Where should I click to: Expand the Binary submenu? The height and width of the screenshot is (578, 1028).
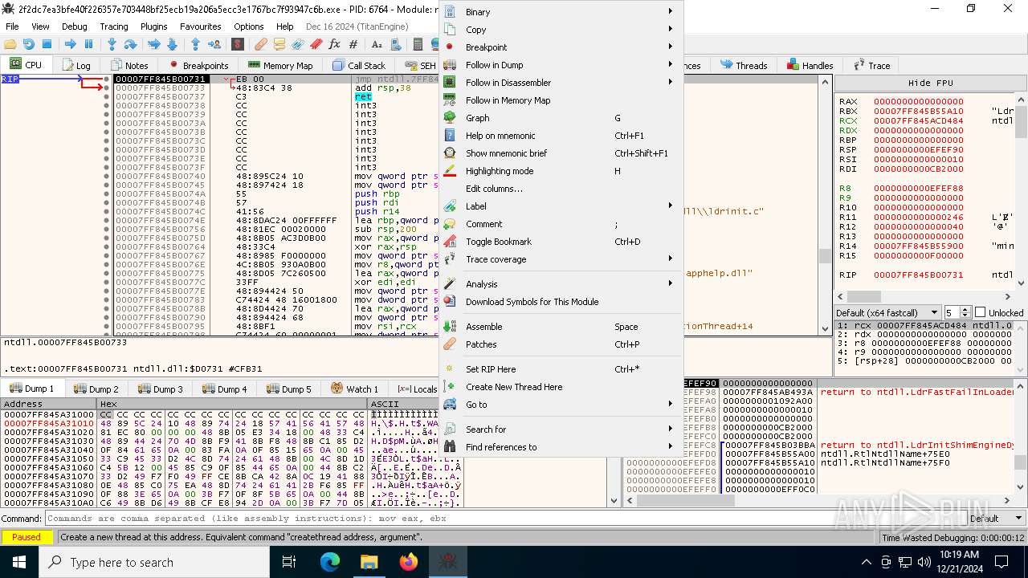click(x=561, y=12)
